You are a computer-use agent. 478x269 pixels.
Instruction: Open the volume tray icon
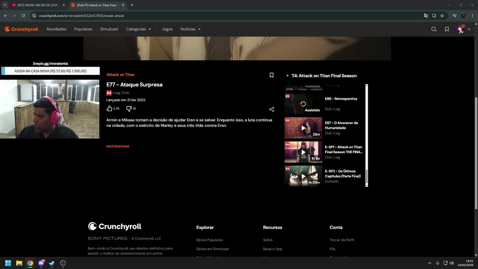pyautogui.click(x=451, y=263)
